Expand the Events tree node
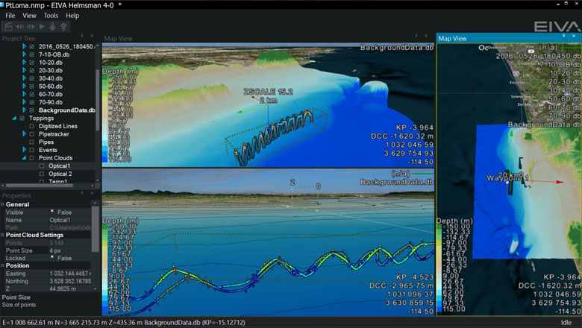Viewport: 582px width, 328px height. (x=24, y=150)
